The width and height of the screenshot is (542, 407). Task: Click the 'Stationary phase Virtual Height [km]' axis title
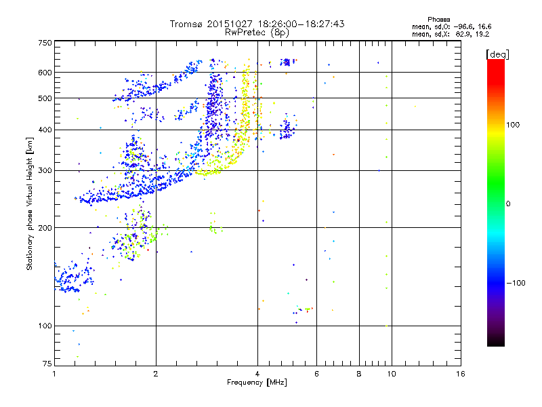30,204
